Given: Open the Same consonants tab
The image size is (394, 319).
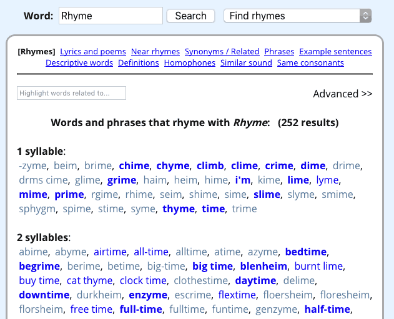Looking at the screenshot, I should point(310,63).
